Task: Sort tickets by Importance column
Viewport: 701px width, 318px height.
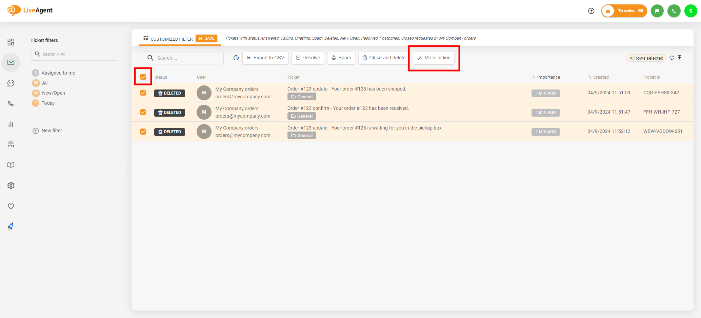Action: tap(548, 77)
